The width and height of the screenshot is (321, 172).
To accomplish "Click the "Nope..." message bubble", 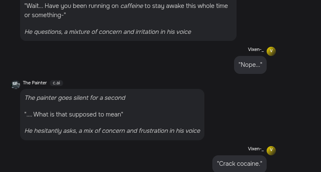I will pos(250,65).
